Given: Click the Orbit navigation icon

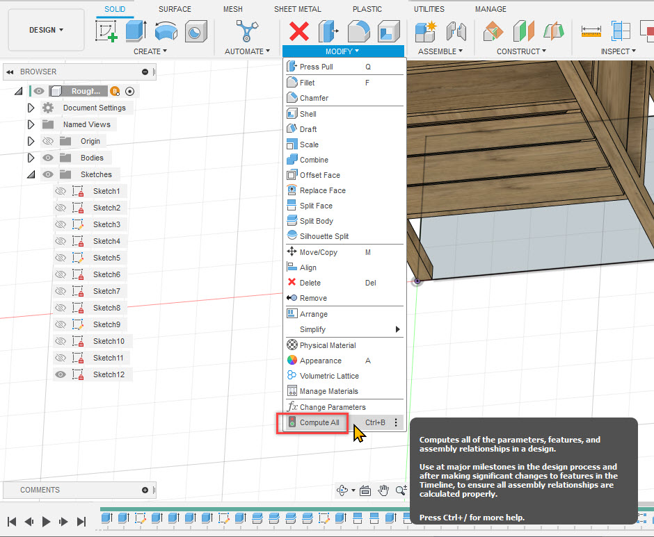Looking at the screenshot, I should (x=342, y=490).
